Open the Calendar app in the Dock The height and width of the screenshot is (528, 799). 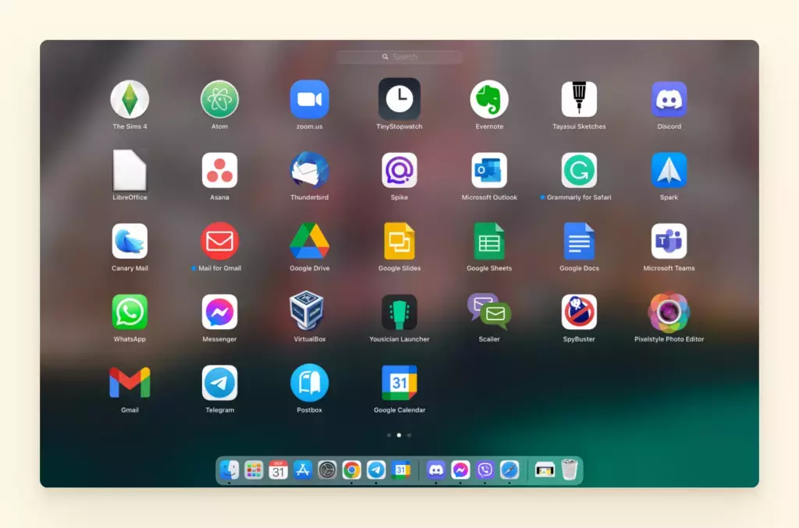pyautogui.click(x=279, y=470)
